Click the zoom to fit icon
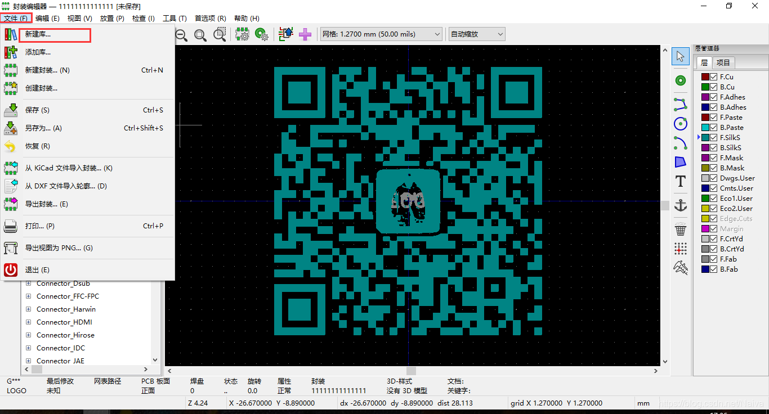 (200, 35)
